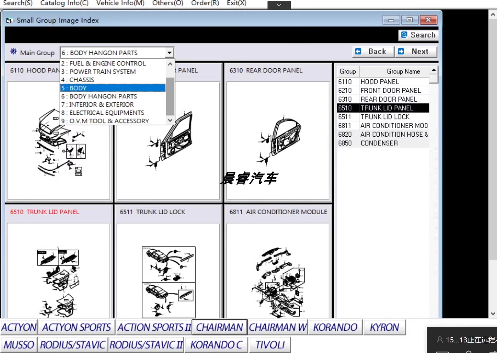Open the Rear Door Panel diagram thumbnail
Image resolution: width=497 pixels, height=353 pixels.
pyautogui.click(x=278, y=141)
